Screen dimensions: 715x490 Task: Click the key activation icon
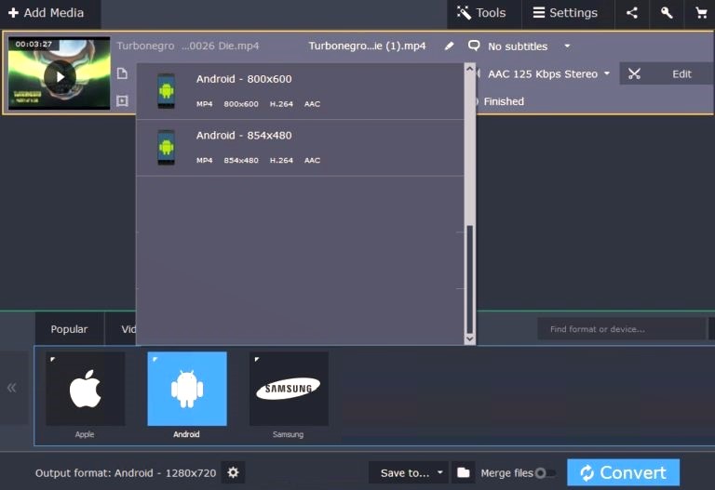click(667, 13)
